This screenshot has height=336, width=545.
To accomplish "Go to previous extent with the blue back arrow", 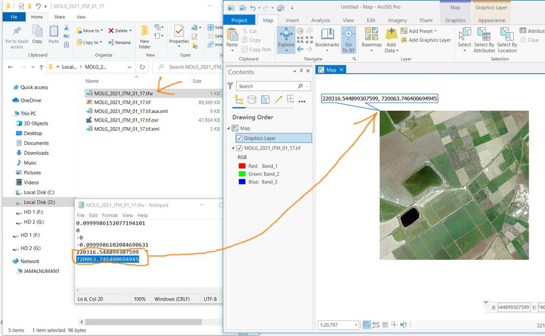I will (x=300, y=49).
